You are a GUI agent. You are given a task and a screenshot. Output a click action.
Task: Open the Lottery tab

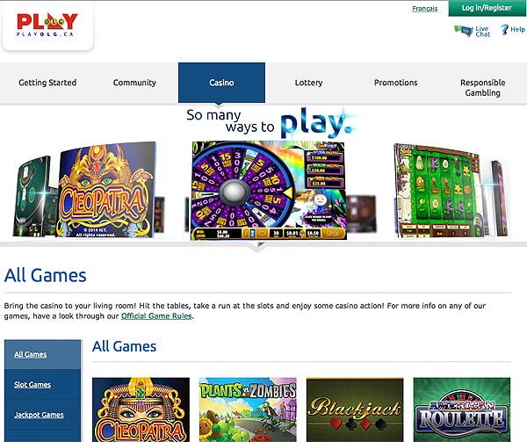click(308, 83)
